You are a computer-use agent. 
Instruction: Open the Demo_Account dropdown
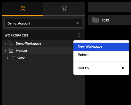click(43, 23)
